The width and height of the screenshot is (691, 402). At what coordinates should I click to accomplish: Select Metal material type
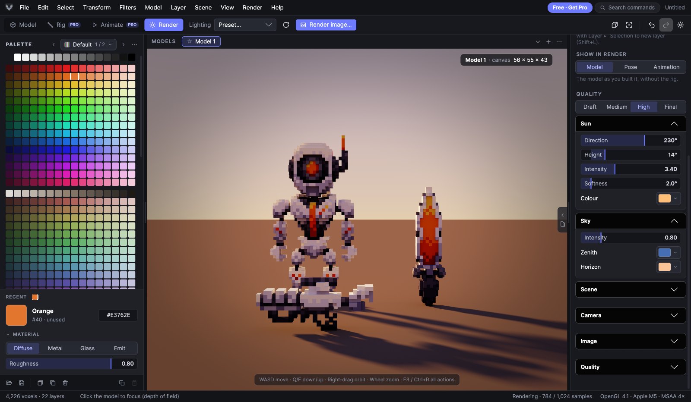tap(55, 348)
